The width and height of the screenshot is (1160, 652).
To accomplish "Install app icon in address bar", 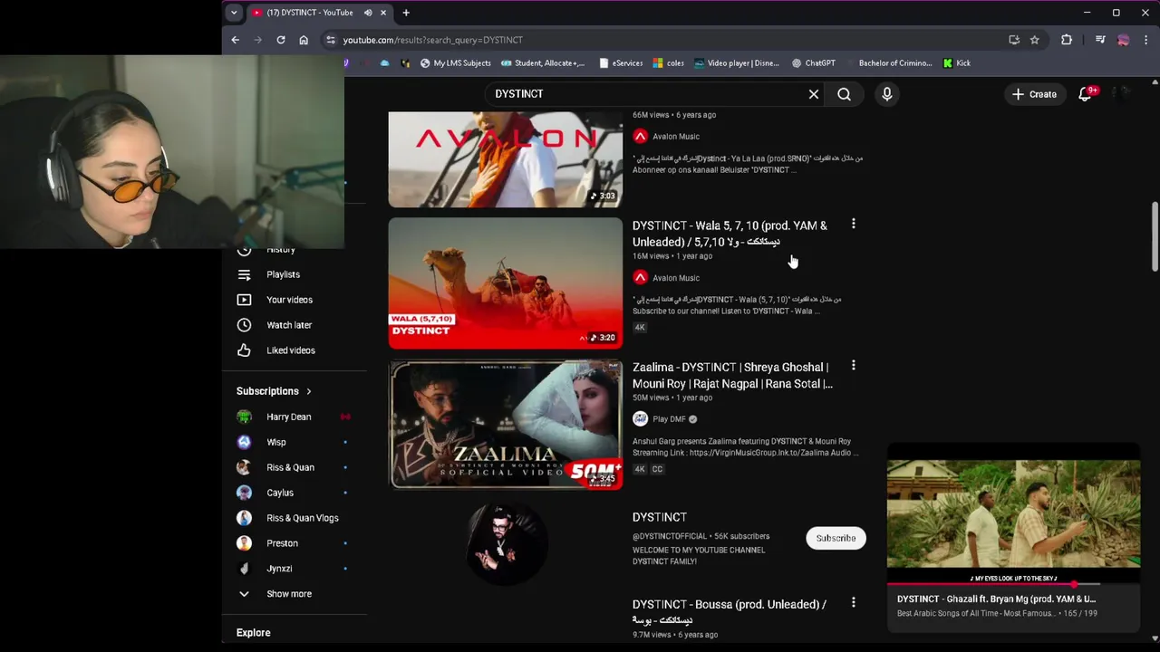I will point(1014,40).
